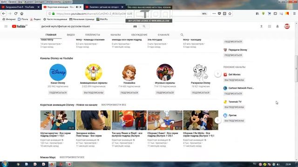Viewport: 298px width, 167px height.
Task: Go to YouTube home via logo
Action: click(x=19, y=26)
